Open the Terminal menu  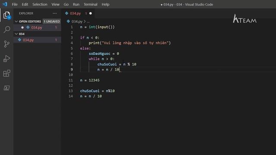[x=91, y=4]
